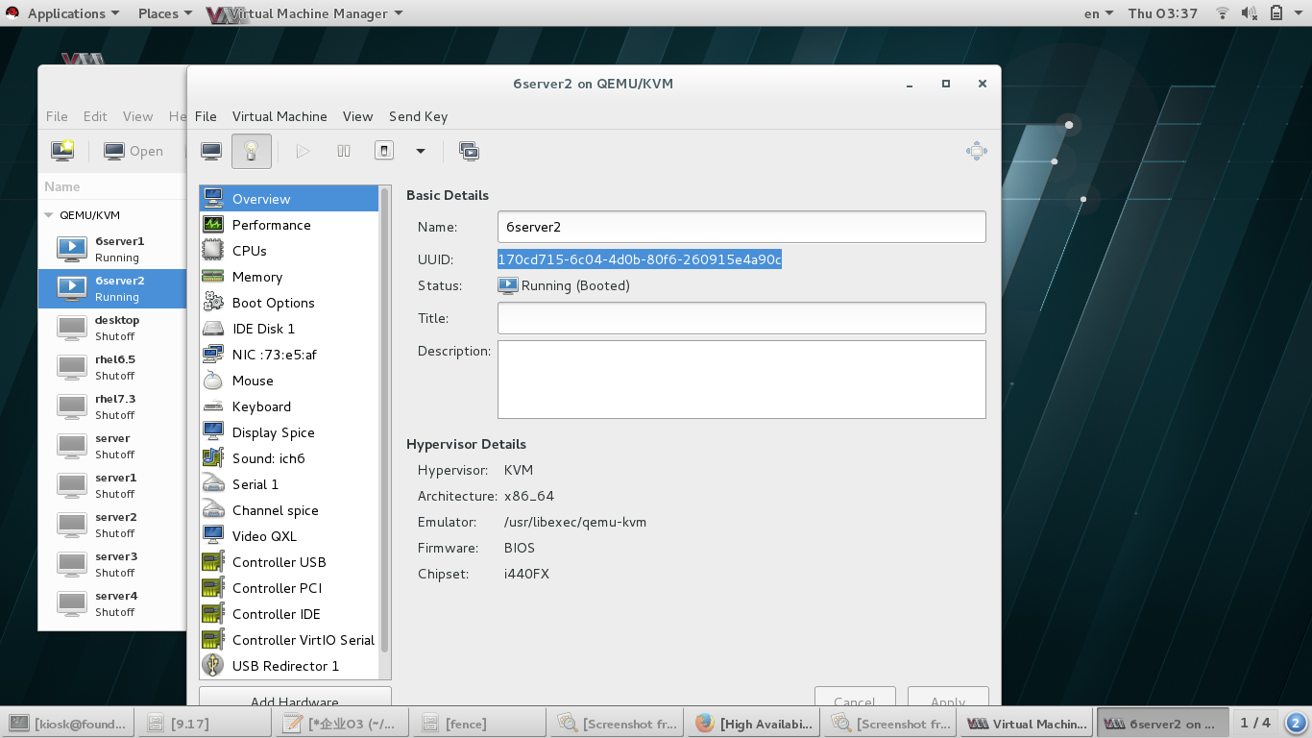Viewport: 1312px width, 738px height.
Task: Open Virtual Machine menu
Action: click(x=279, y=116)
